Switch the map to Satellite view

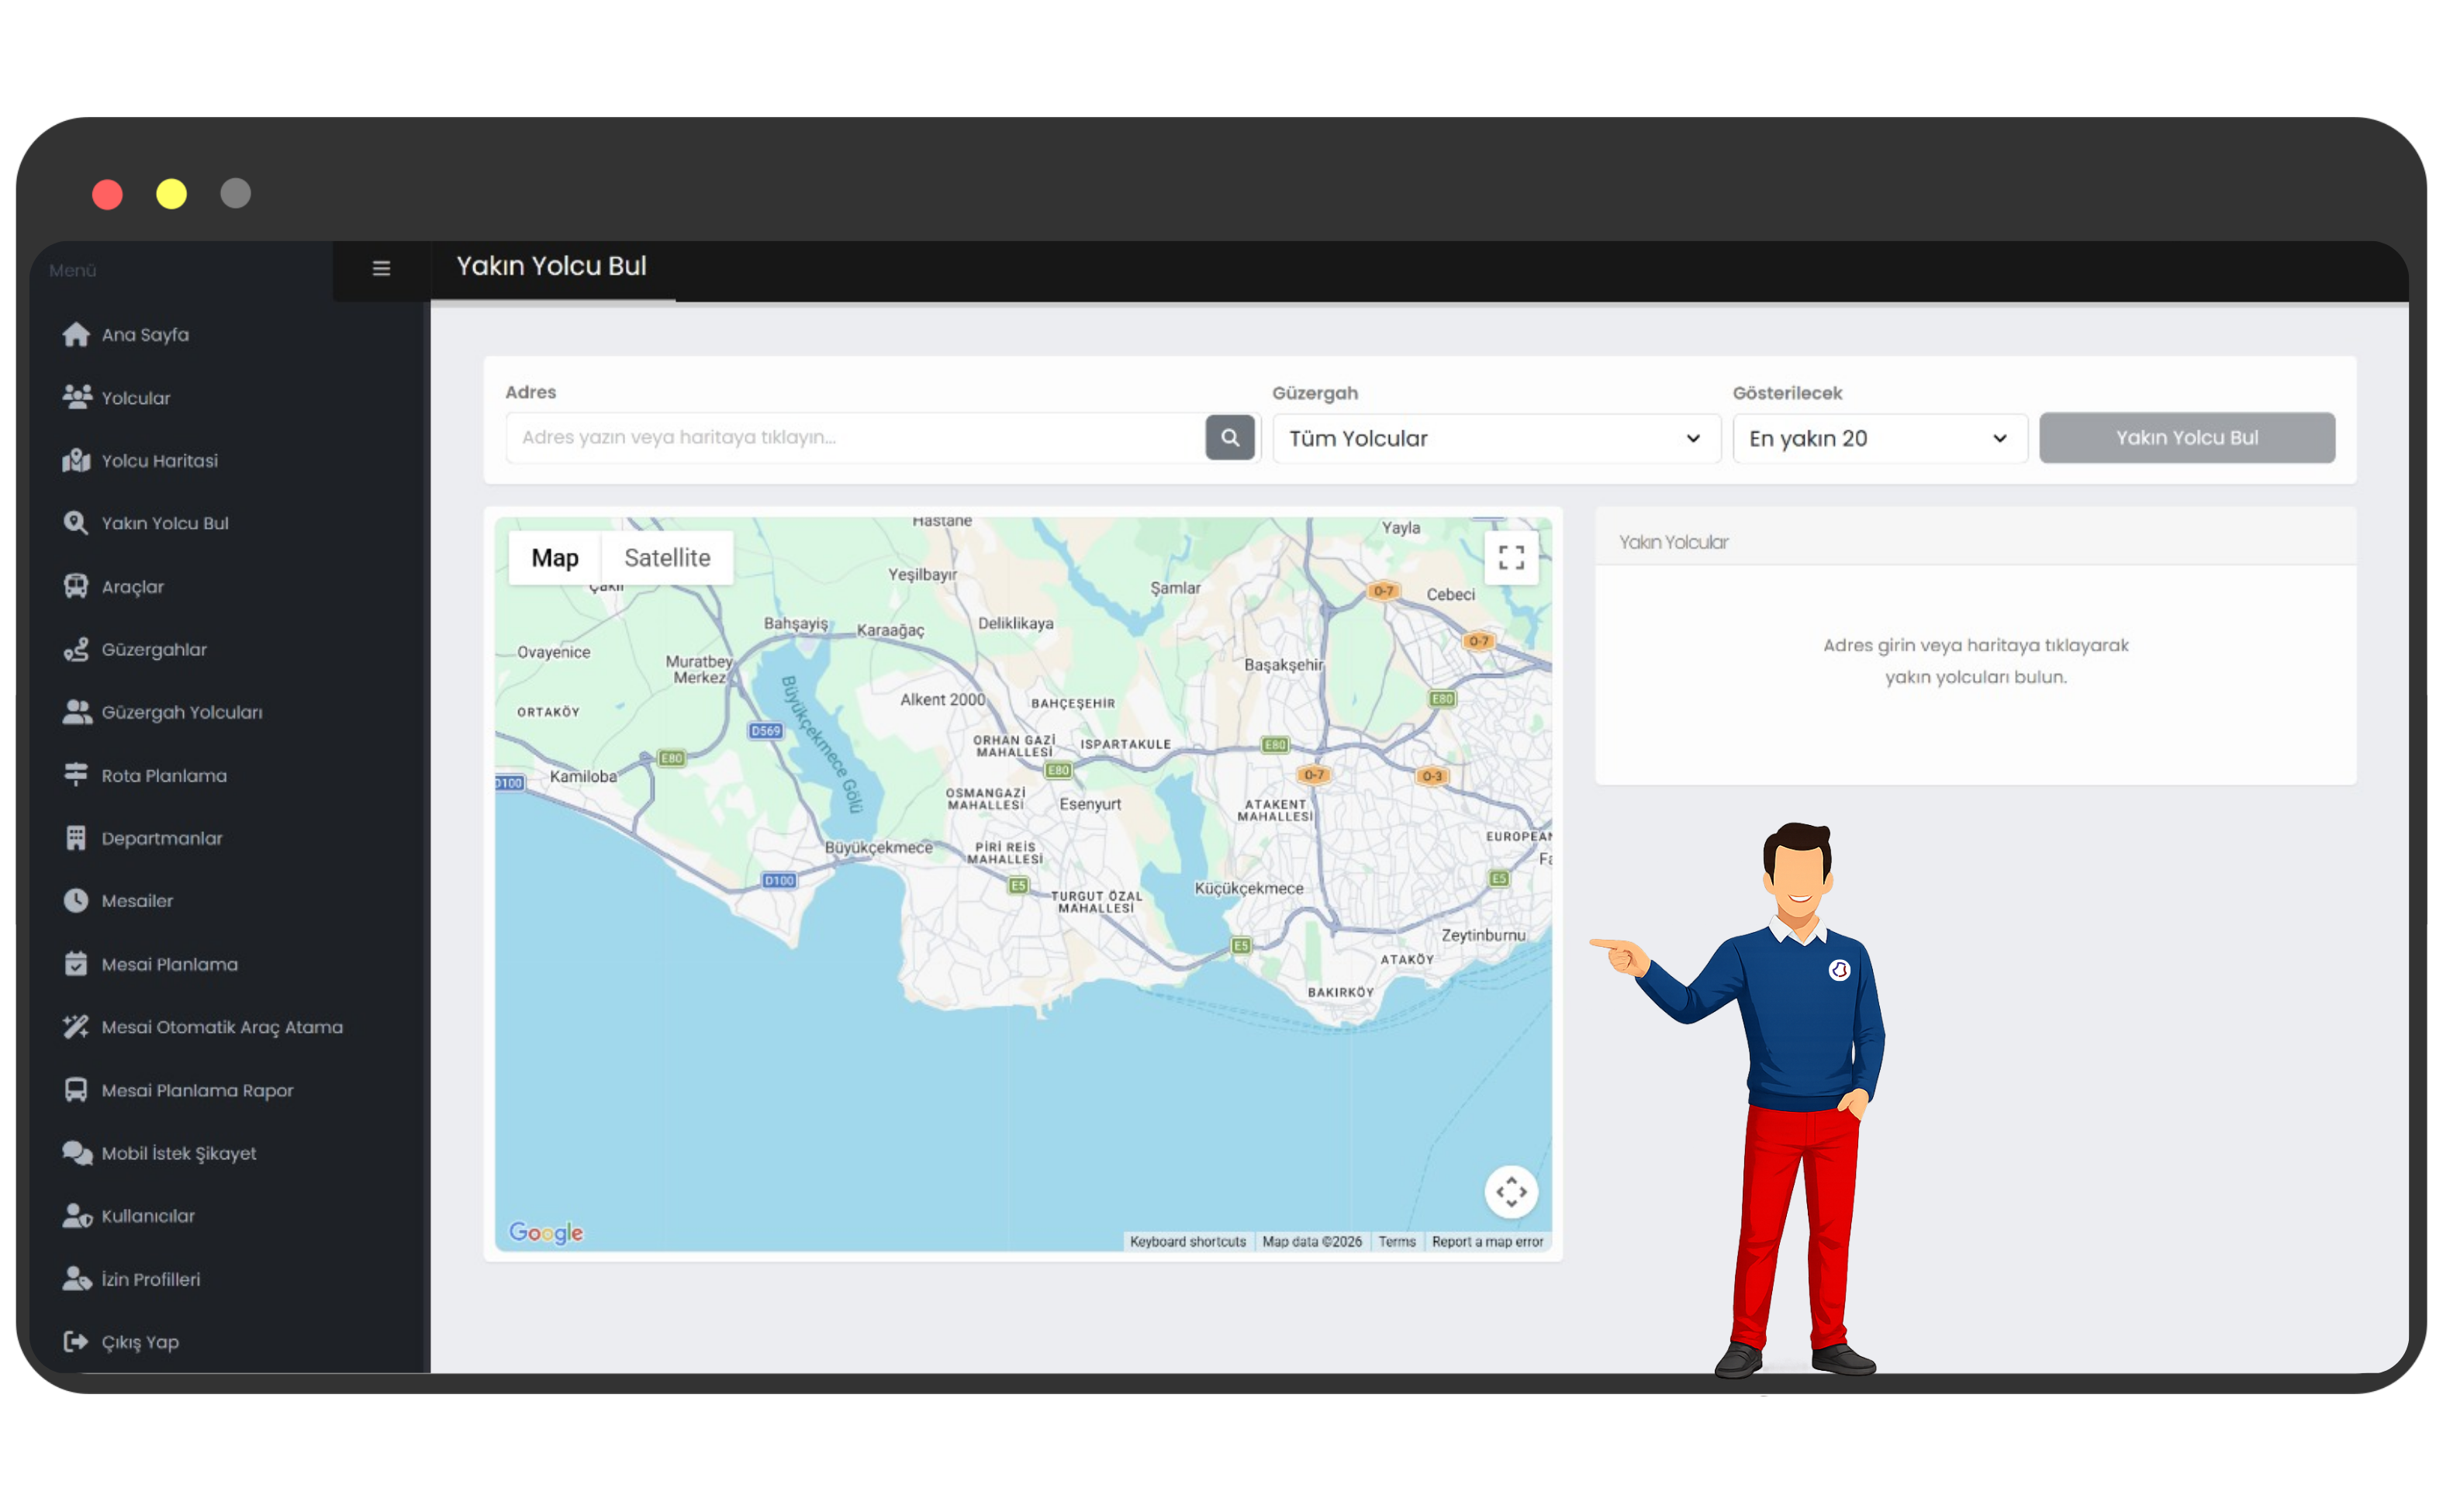tap(667, 558)
